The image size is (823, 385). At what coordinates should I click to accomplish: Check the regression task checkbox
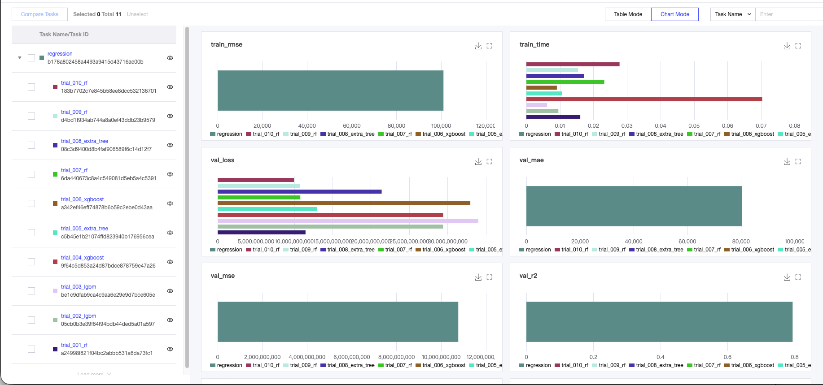[31, 58]
